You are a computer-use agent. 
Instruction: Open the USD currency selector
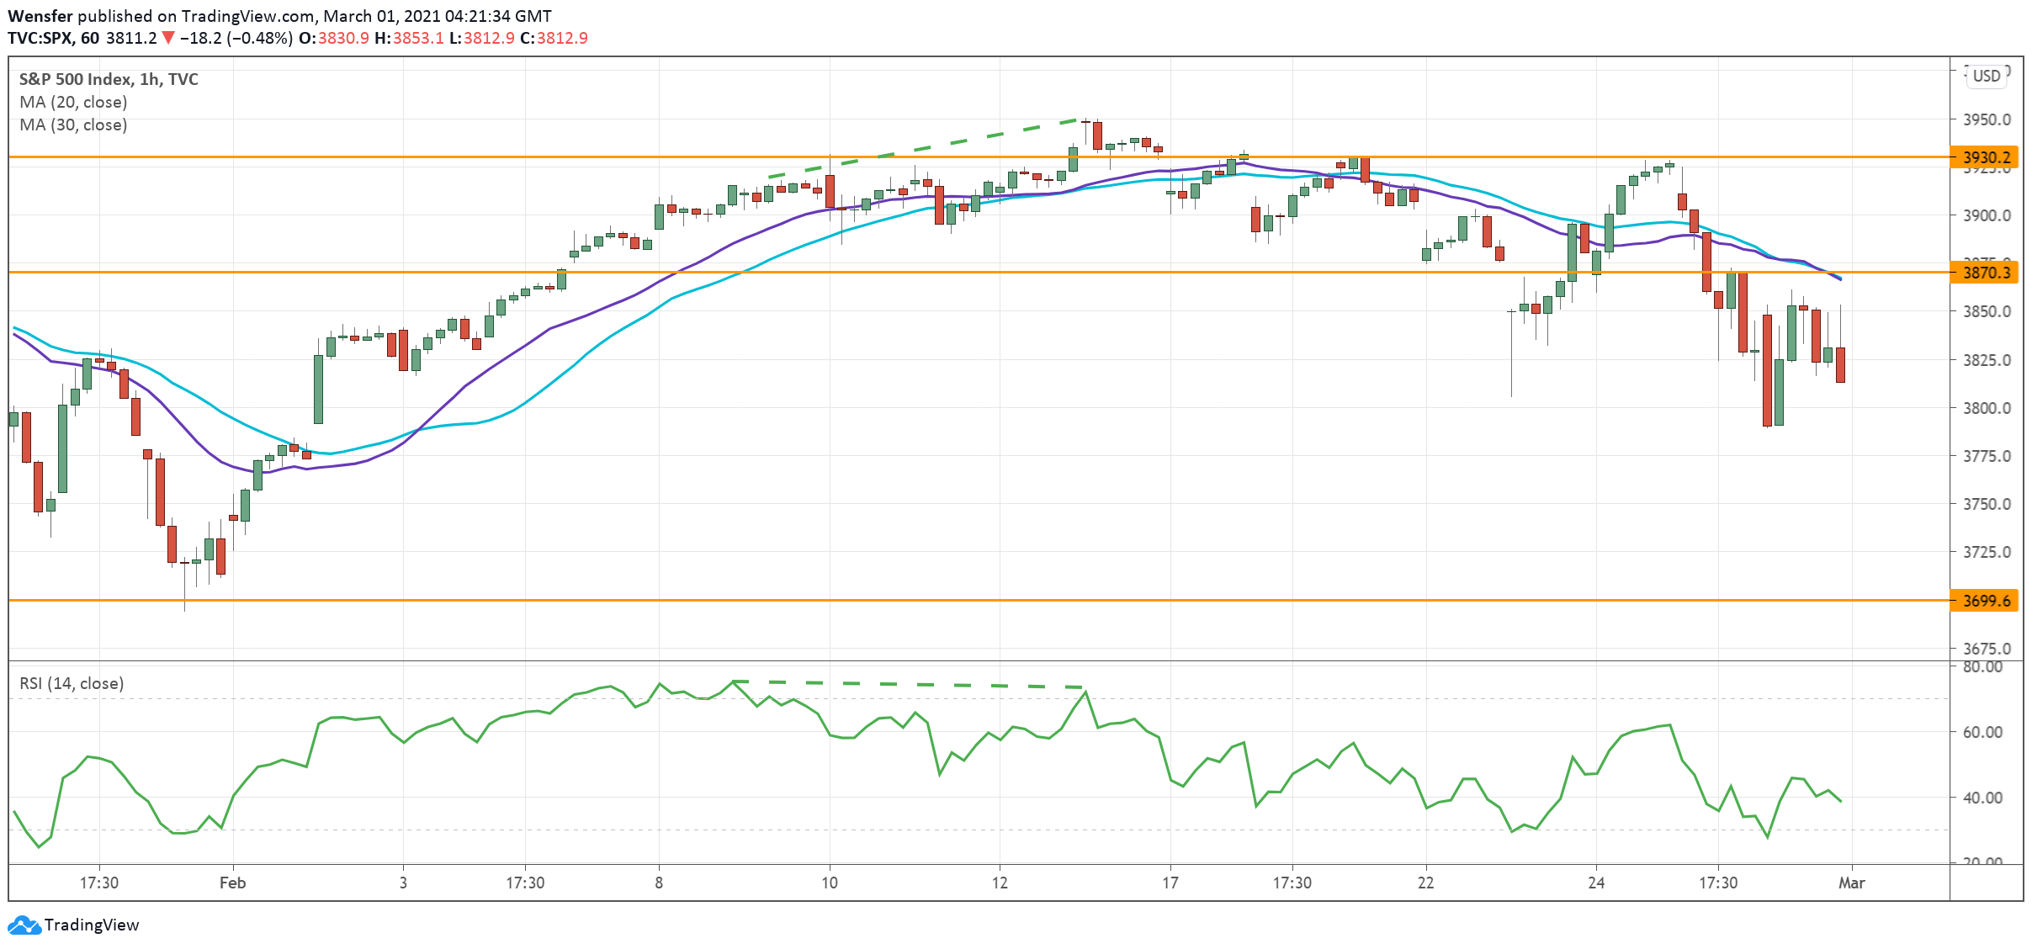pos(1986,76)
